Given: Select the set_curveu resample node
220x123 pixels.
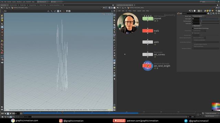Looking at the screenshot, I should [x=147, y=54].
